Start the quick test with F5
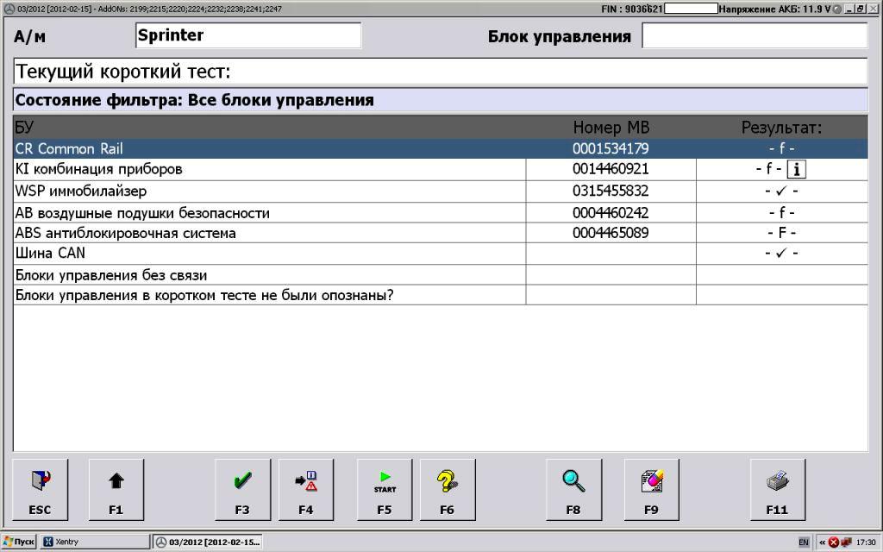The image size is (883, 552). click(x=385, y=490)
